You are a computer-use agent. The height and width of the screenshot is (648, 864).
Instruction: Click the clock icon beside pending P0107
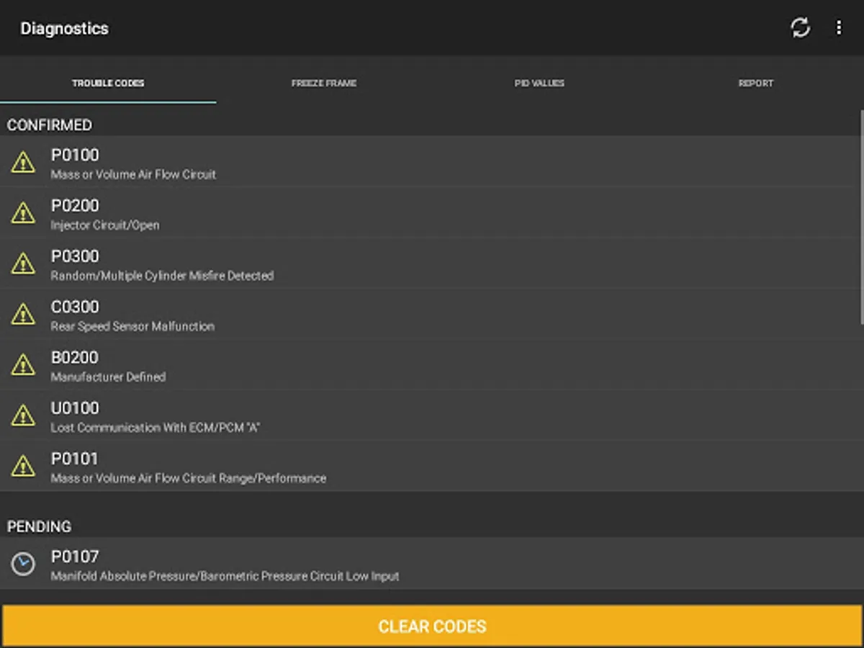(x=23, y=564)
